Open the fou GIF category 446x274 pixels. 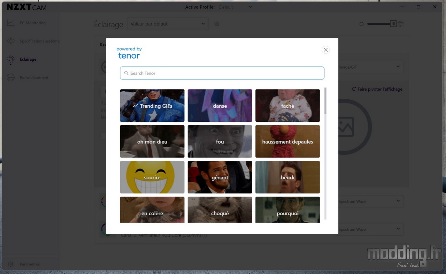pyautogui.click(x=220, y=142)
